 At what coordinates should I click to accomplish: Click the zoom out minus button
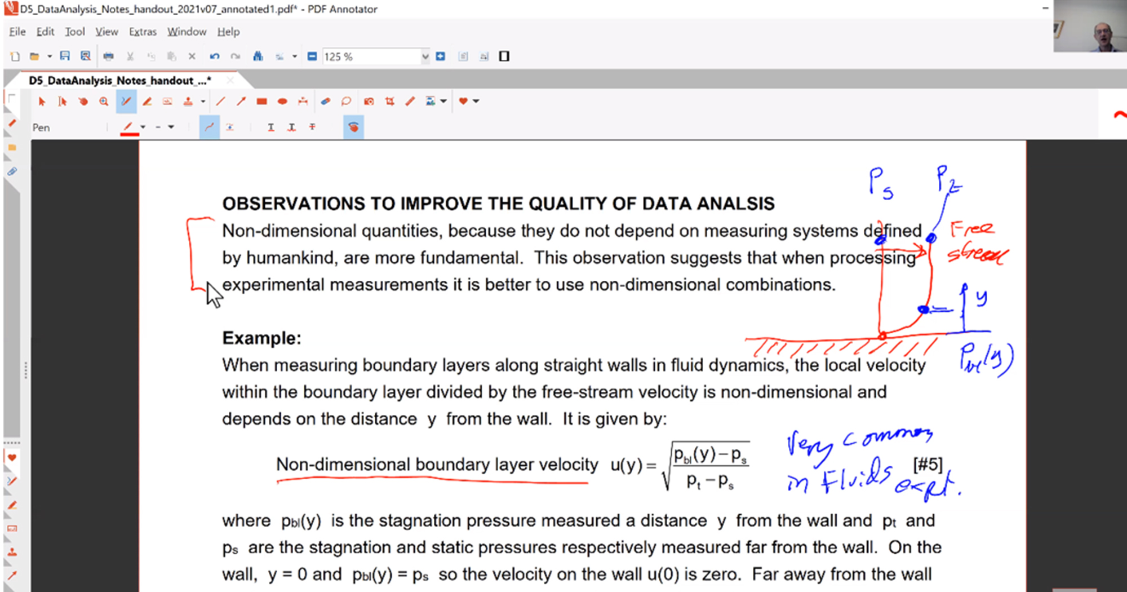click(x=312, y=56)
